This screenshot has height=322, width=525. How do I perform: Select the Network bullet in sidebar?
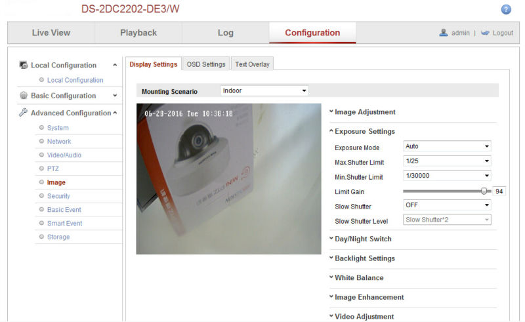(42, 142)
